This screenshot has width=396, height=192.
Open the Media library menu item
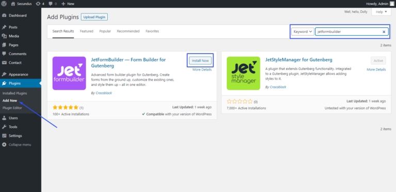[x=13, y=36]
